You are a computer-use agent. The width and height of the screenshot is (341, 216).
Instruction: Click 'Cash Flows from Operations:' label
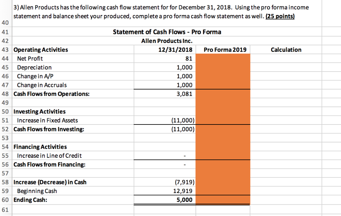pyautogui.click(x=52, y=94)
